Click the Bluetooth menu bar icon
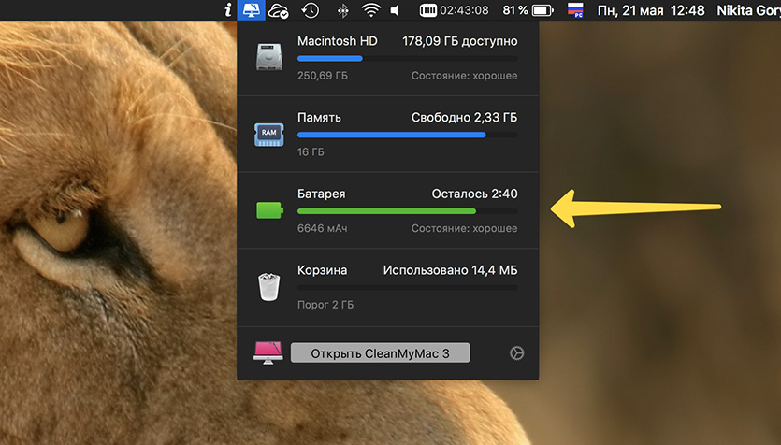The image size is (781, 445). 342,10
